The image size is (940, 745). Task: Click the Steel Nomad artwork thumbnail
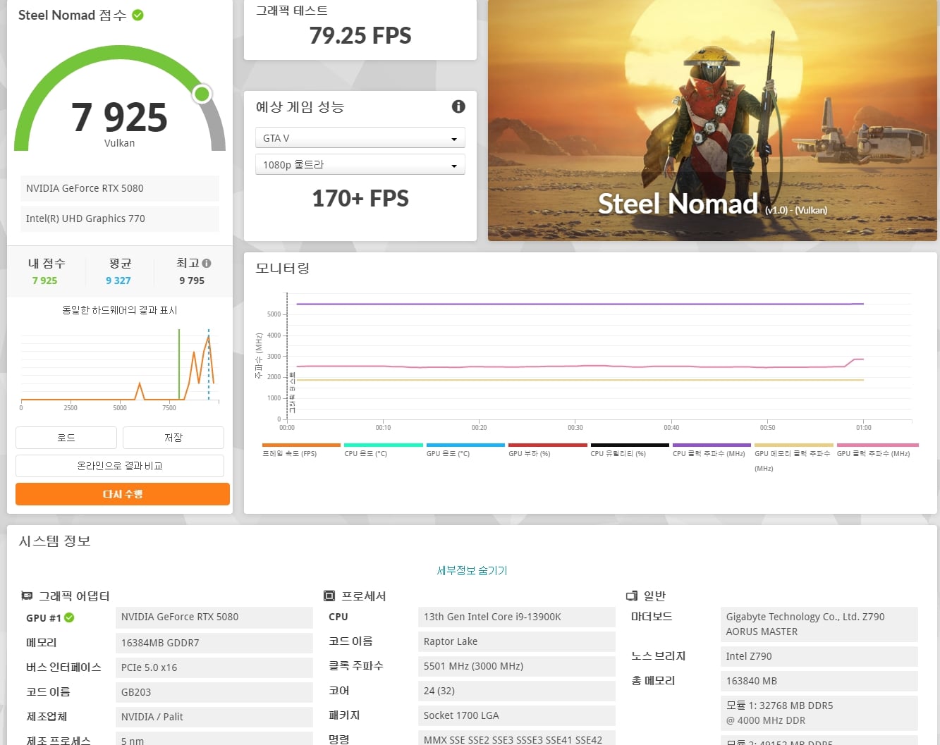tap(712, 121)
